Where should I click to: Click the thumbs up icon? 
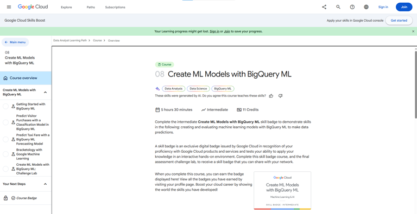point(271,96)
